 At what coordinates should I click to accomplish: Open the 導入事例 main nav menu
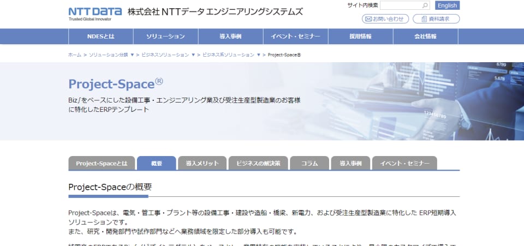pyautogui.click(x=230, y=37)
